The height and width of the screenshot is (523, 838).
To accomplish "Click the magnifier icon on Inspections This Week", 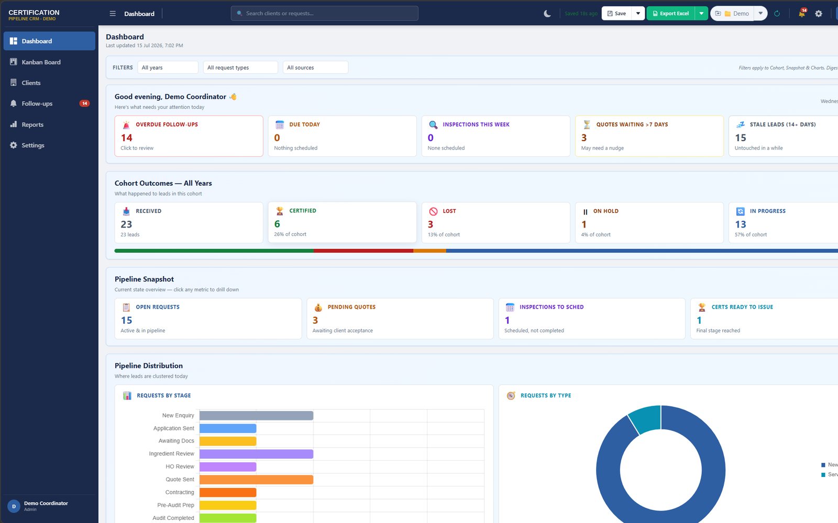I will pyautogui.click(x=433, y=124).
